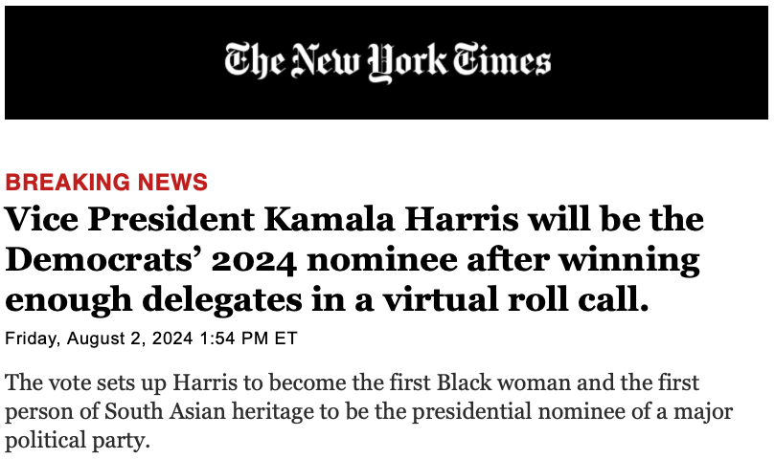The height and width of the screenshot is (459, 775).
Task: Click the word "enough" in the headline
Action: (61, 300)
